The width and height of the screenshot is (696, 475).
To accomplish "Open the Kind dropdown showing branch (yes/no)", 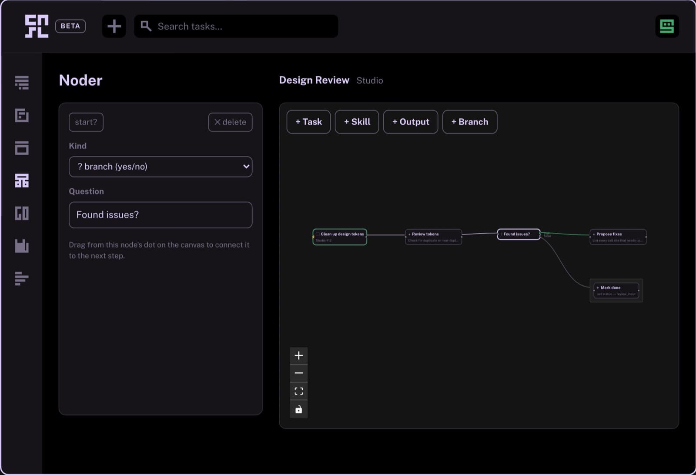I will [161, 167].
